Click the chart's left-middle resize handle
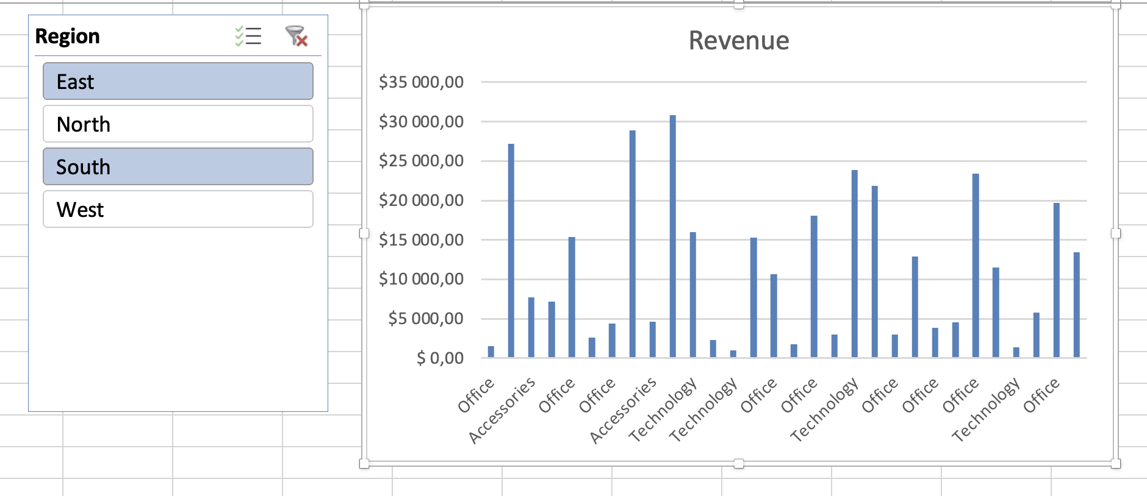 (364, 233)
